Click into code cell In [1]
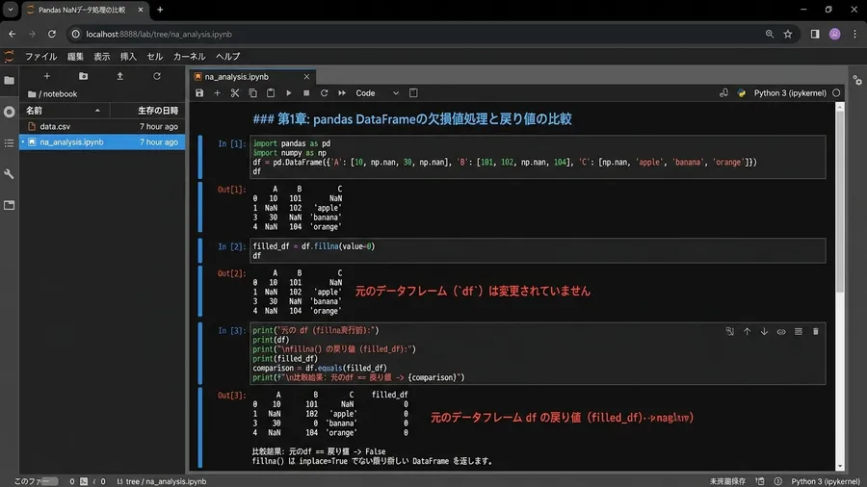The height and width of the screenshot is (487, 867). pyautogui.click(x=538, y=158)
